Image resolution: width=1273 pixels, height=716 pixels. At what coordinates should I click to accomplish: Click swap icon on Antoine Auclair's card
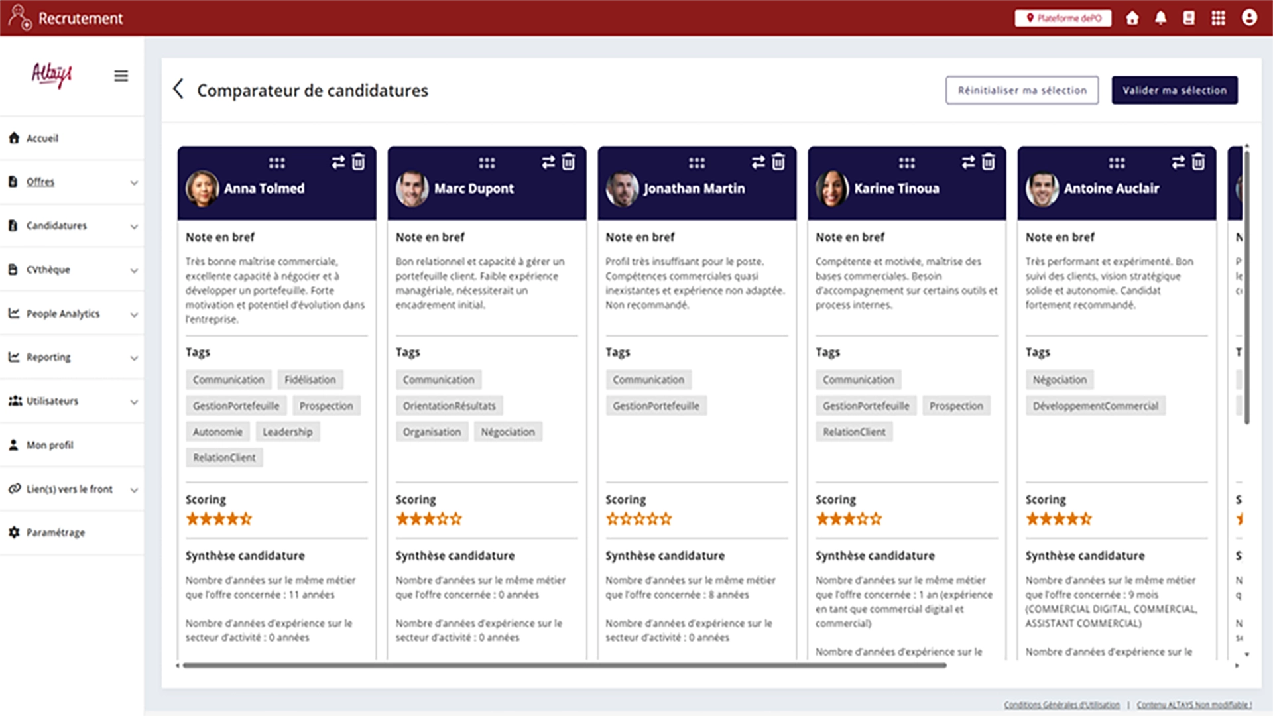tap(1178, 162)
